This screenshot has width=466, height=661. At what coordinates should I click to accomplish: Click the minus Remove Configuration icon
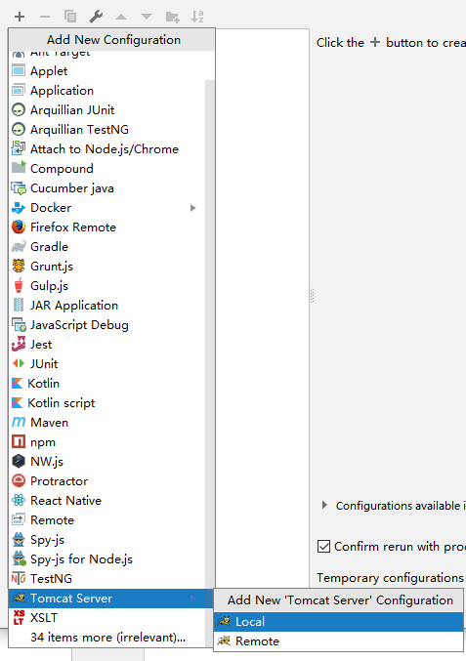tap(45, 17)
